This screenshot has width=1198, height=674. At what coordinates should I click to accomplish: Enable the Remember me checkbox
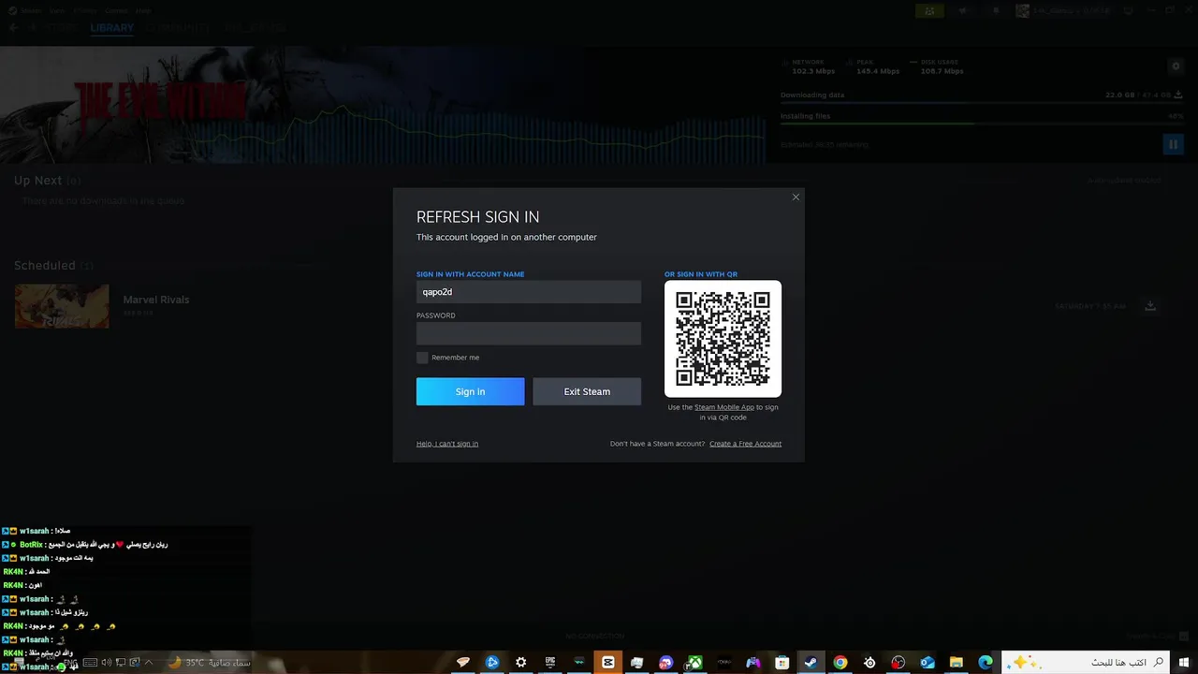(422, 358)
